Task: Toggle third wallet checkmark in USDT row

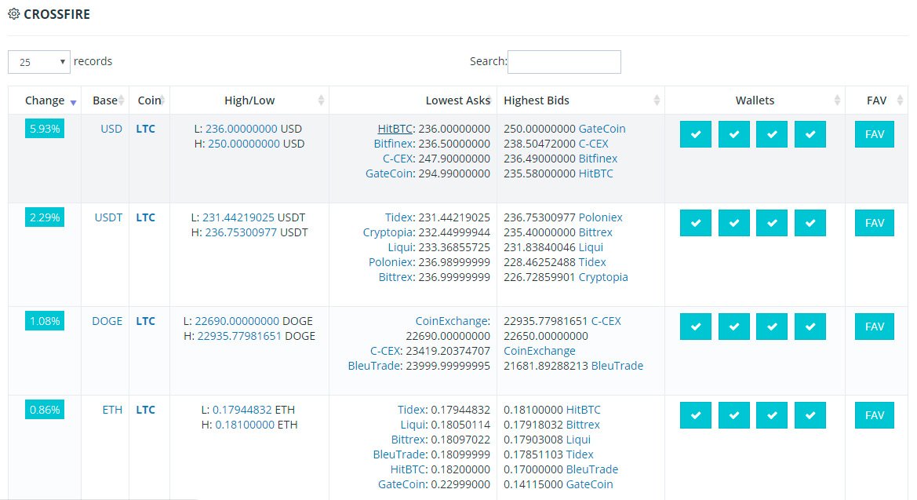Action: pos(772,223)
